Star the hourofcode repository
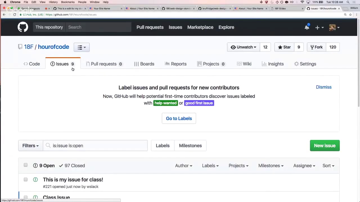 pos(284,47)
